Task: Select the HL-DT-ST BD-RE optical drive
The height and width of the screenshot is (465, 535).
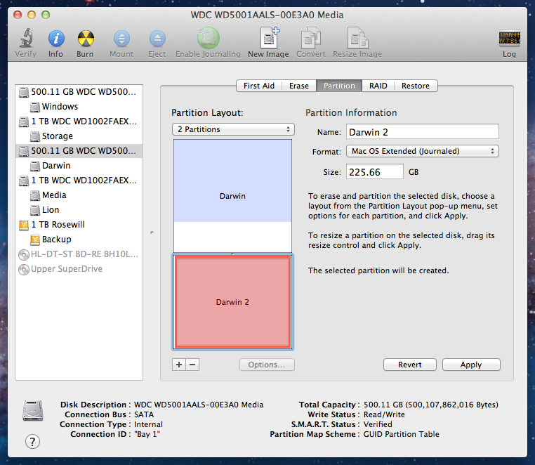Action: click(79, 254)
